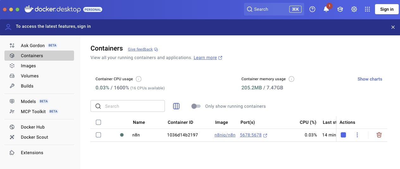Click the Docker Scout icon in sidebar
Screen dimensions: 400x169
pyautogui.click(x=12, y=137)
